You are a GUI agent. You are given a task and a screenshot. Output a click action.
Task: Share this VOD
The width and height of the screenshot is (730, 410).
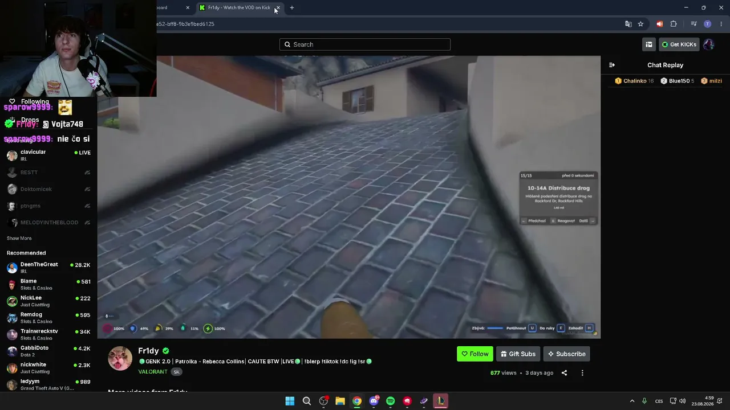tap(564, 373)
